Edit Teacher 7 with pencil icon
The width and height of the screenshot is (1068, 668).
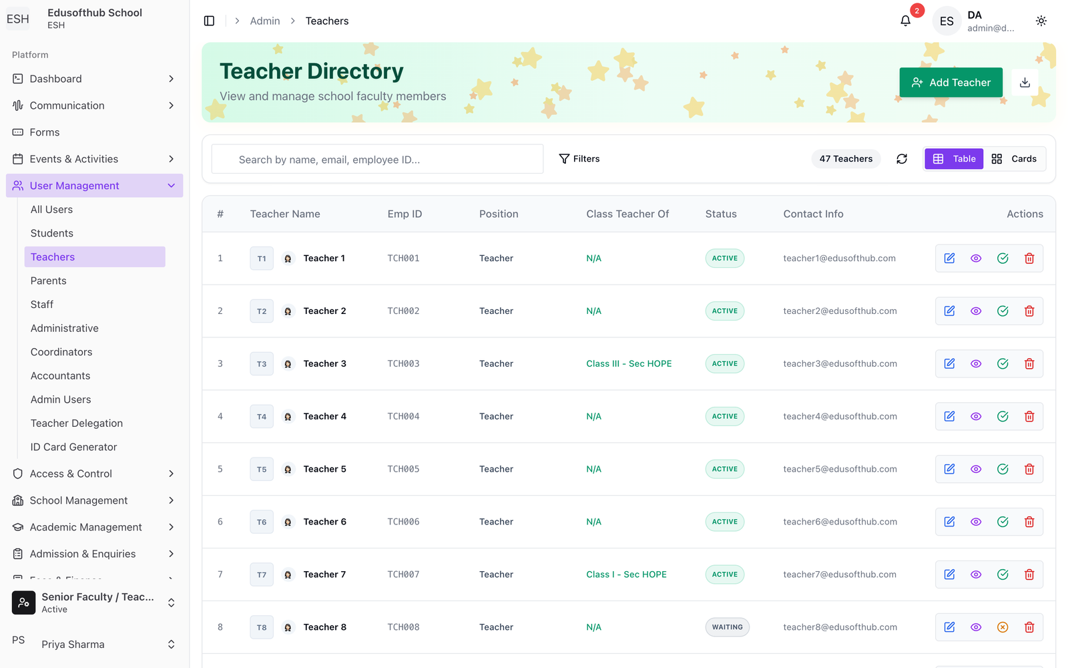pos(949,574)
